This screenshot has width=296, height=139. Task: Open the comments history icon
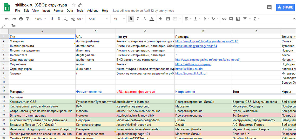pos(269,7)
